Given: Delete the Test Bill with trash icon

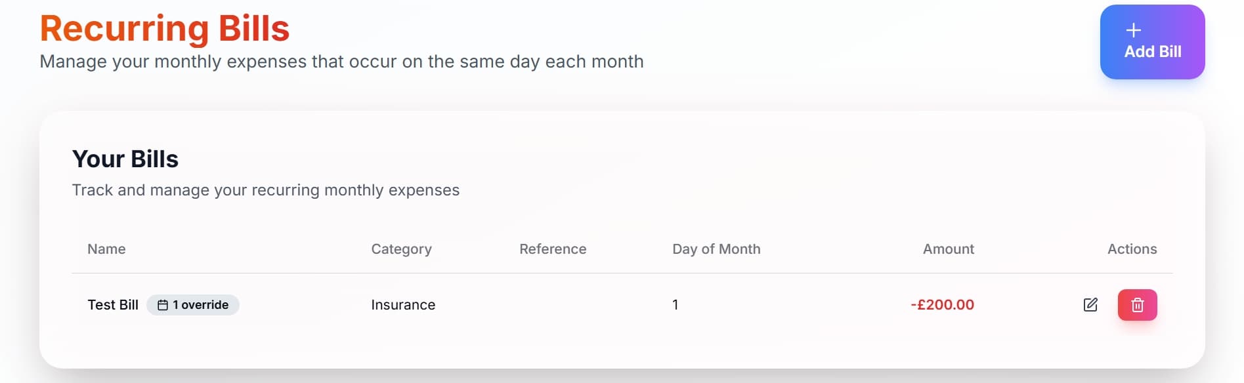Looking at the screenshot, I should pyautogui.click(x=1138, y=305).
